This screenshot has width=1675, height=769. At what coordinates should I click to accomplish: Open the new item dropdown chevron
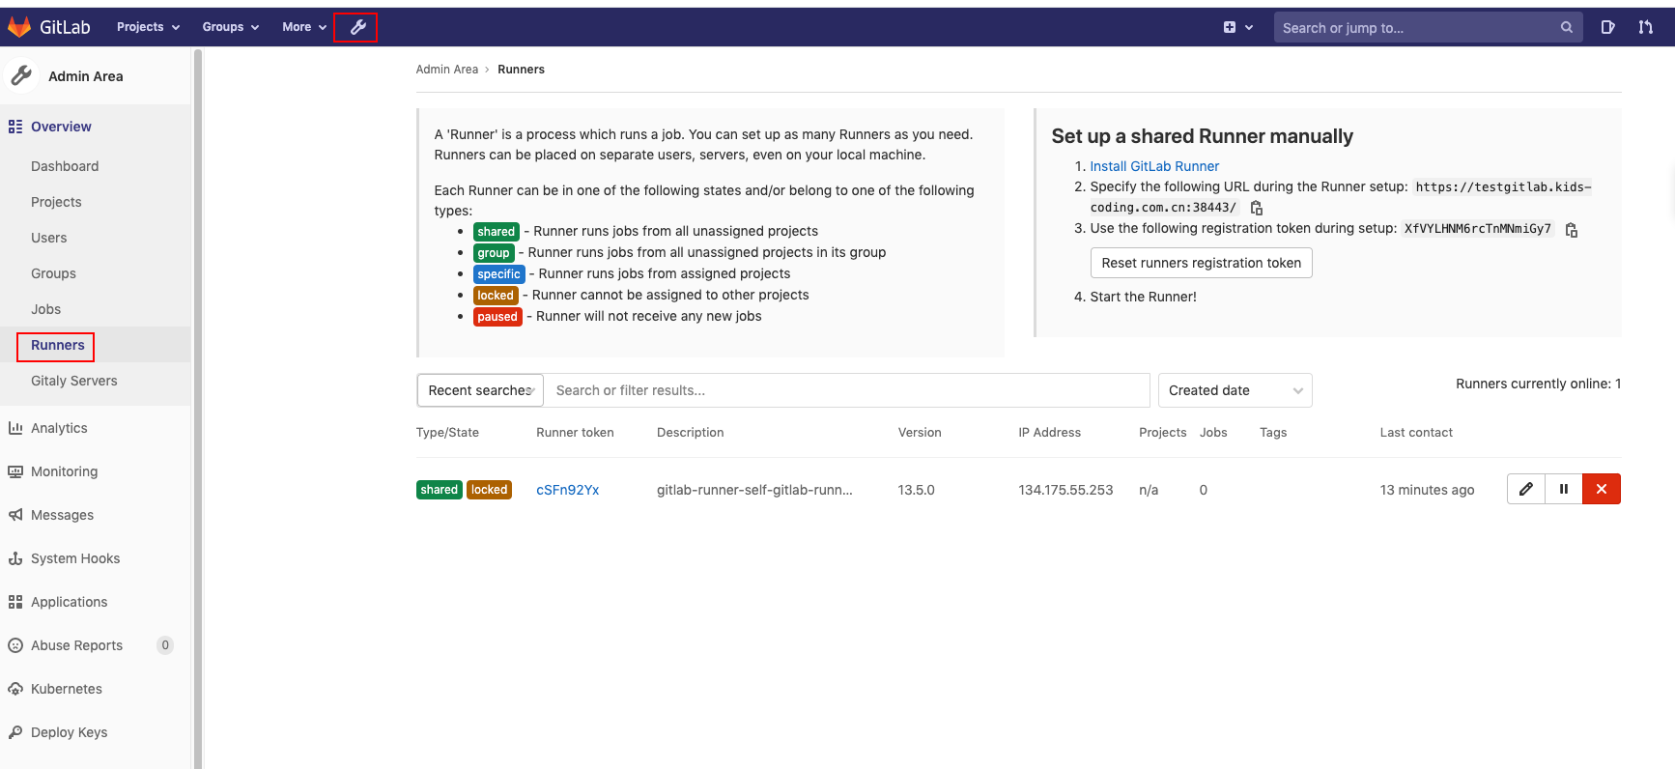point(1249,27)
